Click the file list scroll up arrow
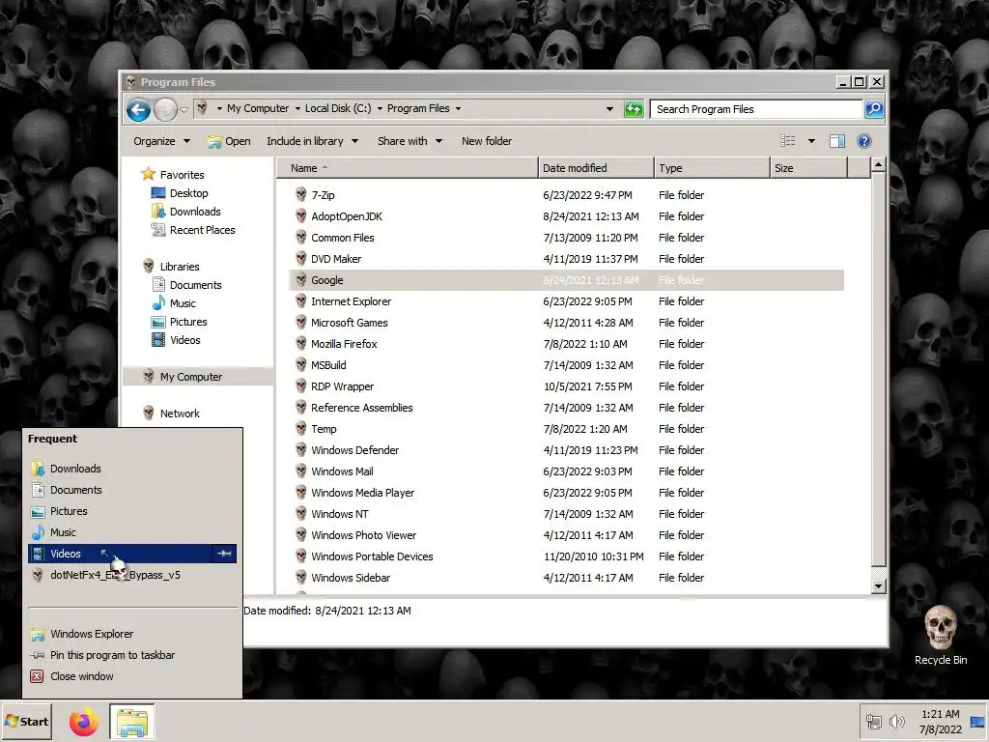989x742 pixels. (x=878, y=166)
